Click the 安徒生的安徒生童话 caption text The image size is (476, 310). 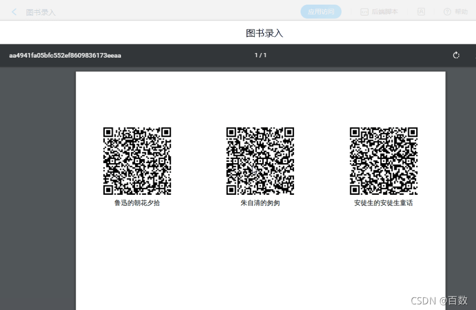pos(383,203)
